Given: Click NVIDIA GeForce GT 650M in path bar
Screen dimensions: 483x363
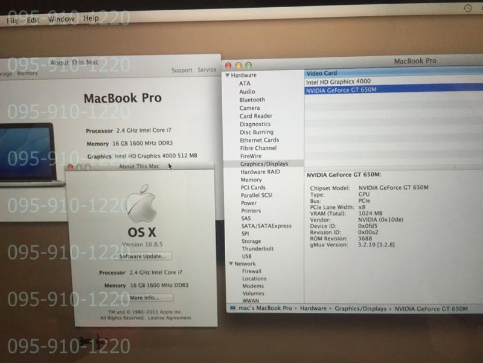Looking at the screenshot, I should point(431,309).
